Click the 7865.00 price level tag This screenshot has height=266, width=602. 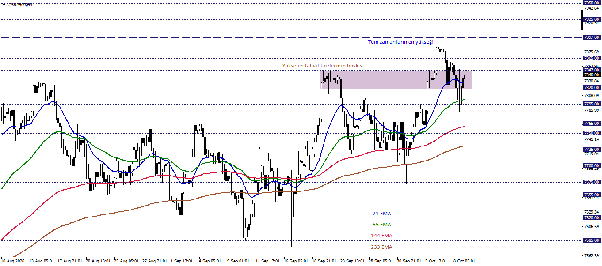[x=591, y=58]
